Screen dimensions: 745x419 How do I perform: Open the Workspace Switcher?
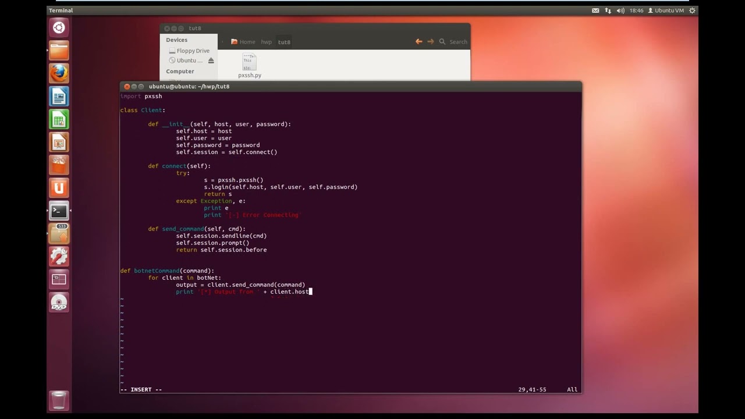[x=59, y=279]
